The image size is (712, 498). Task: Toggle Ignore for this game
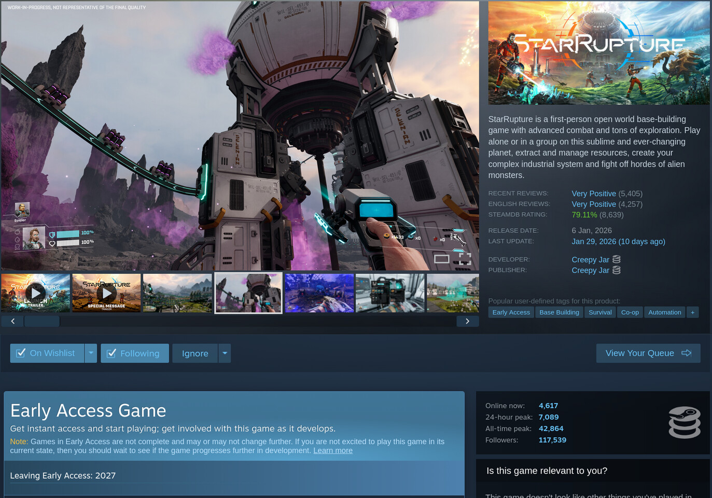click(x=195, y=353)
